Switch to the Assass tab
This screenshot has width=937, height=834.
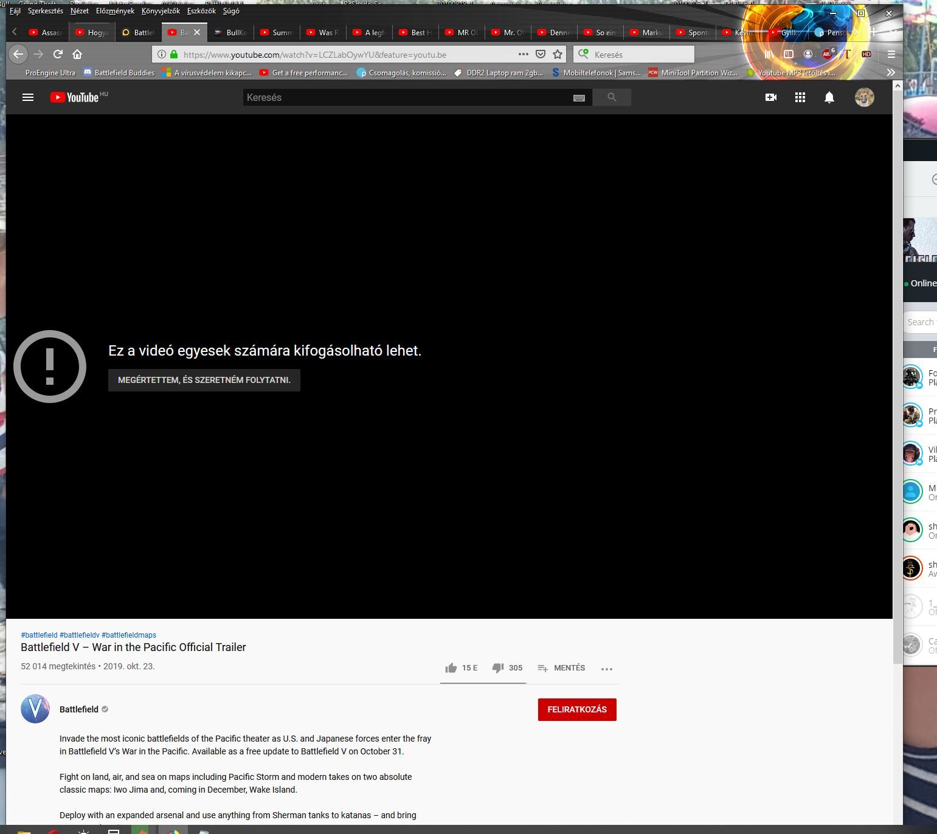click(x=46, y=32)
